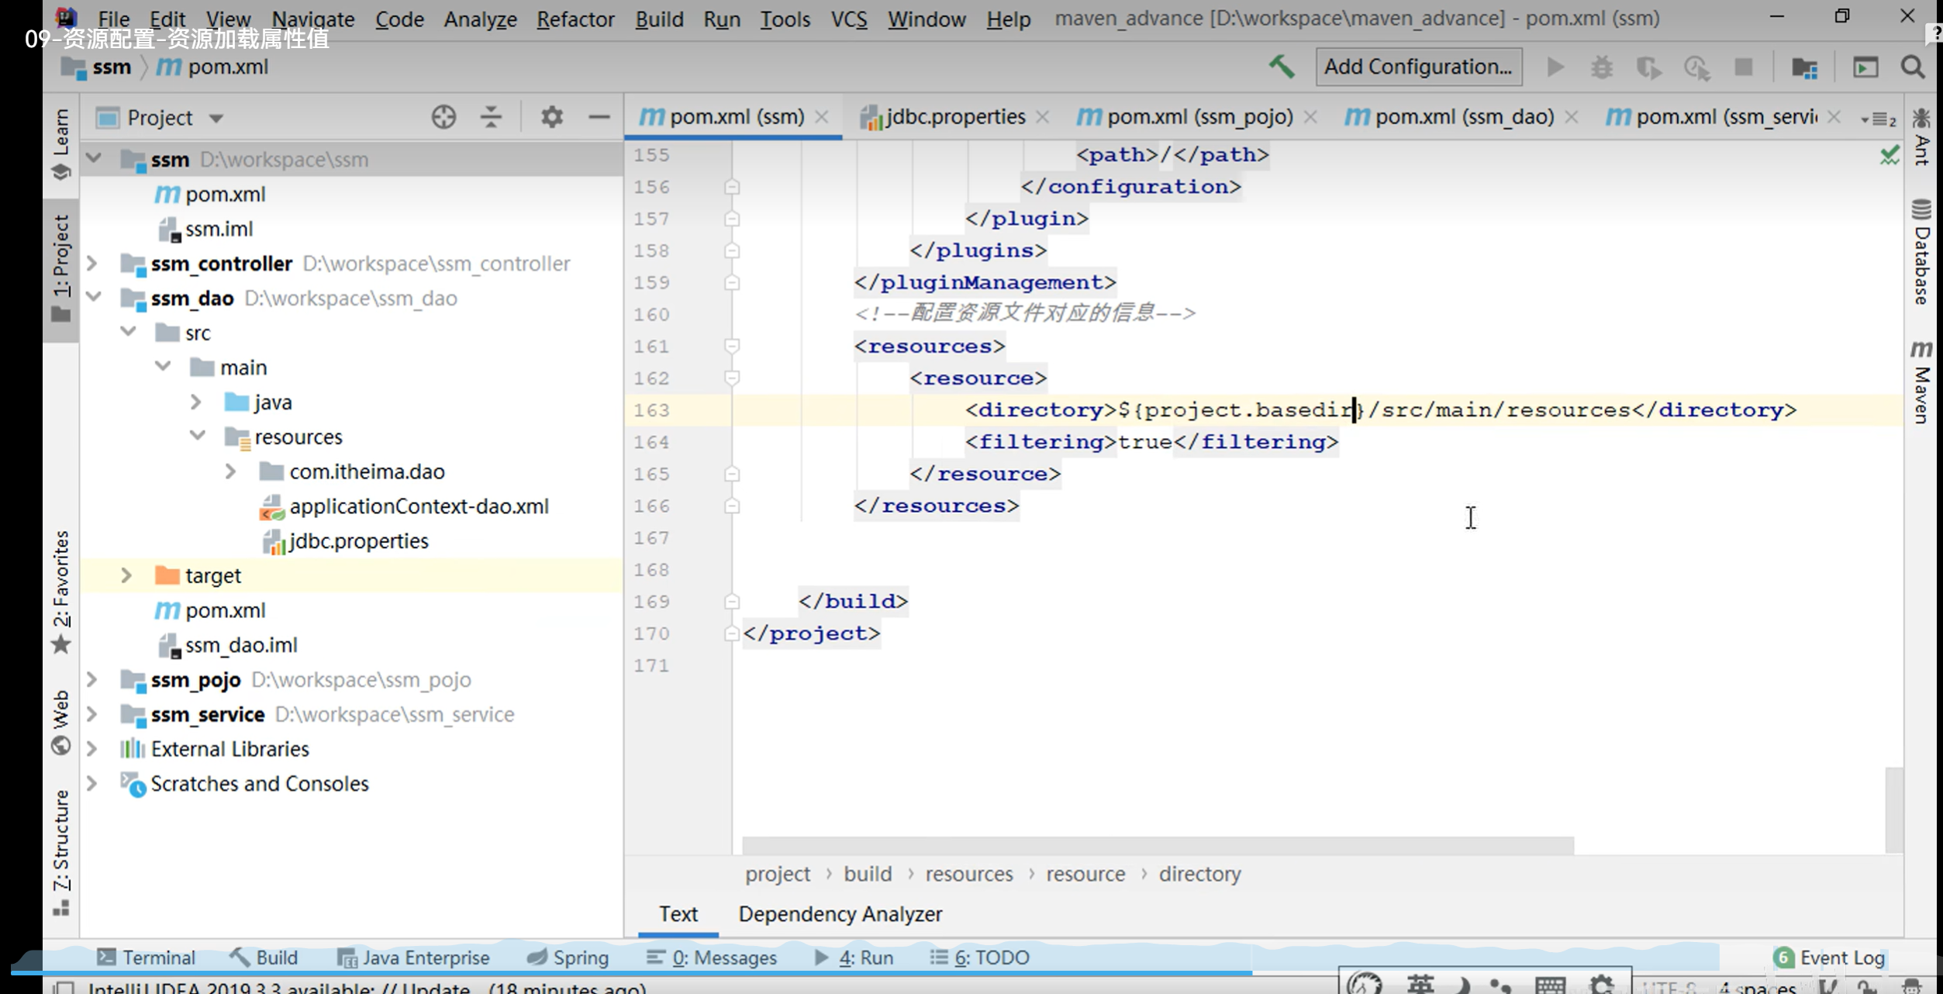Viewport: 1943px width, 994px height.
Task: Switch to Dependency Analyzer view
Action: [840, 914]
